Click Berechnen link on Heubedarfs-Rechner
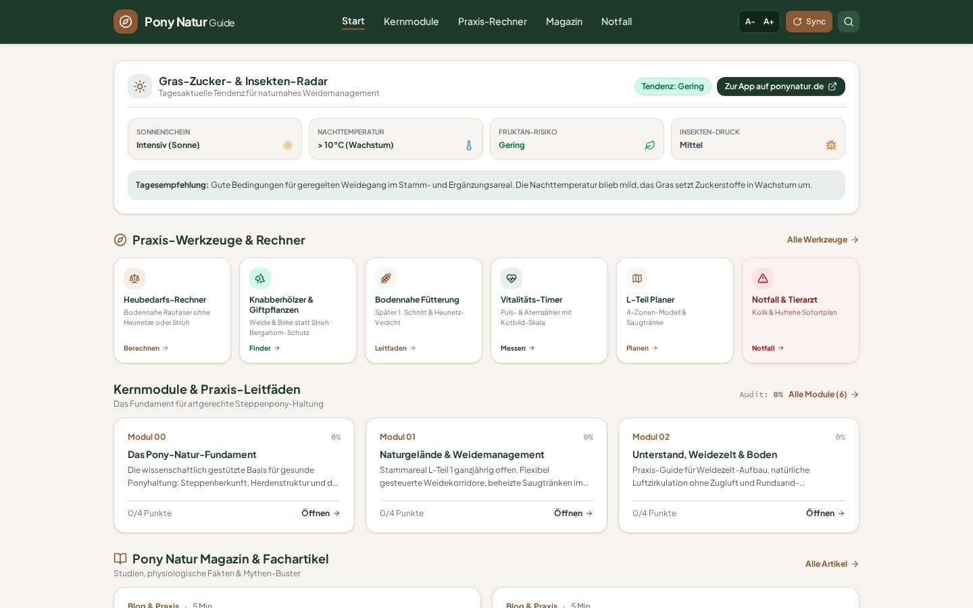Image resolution: width=973 pixels, height=608 pixels. click(x=146, y=349)
